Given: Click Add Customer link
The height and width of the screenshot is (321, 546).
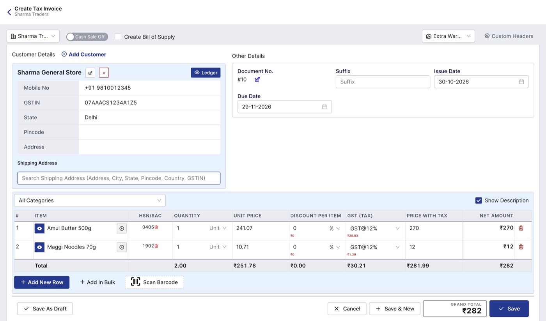Looking at the screenshot, I should pos(84,55).
